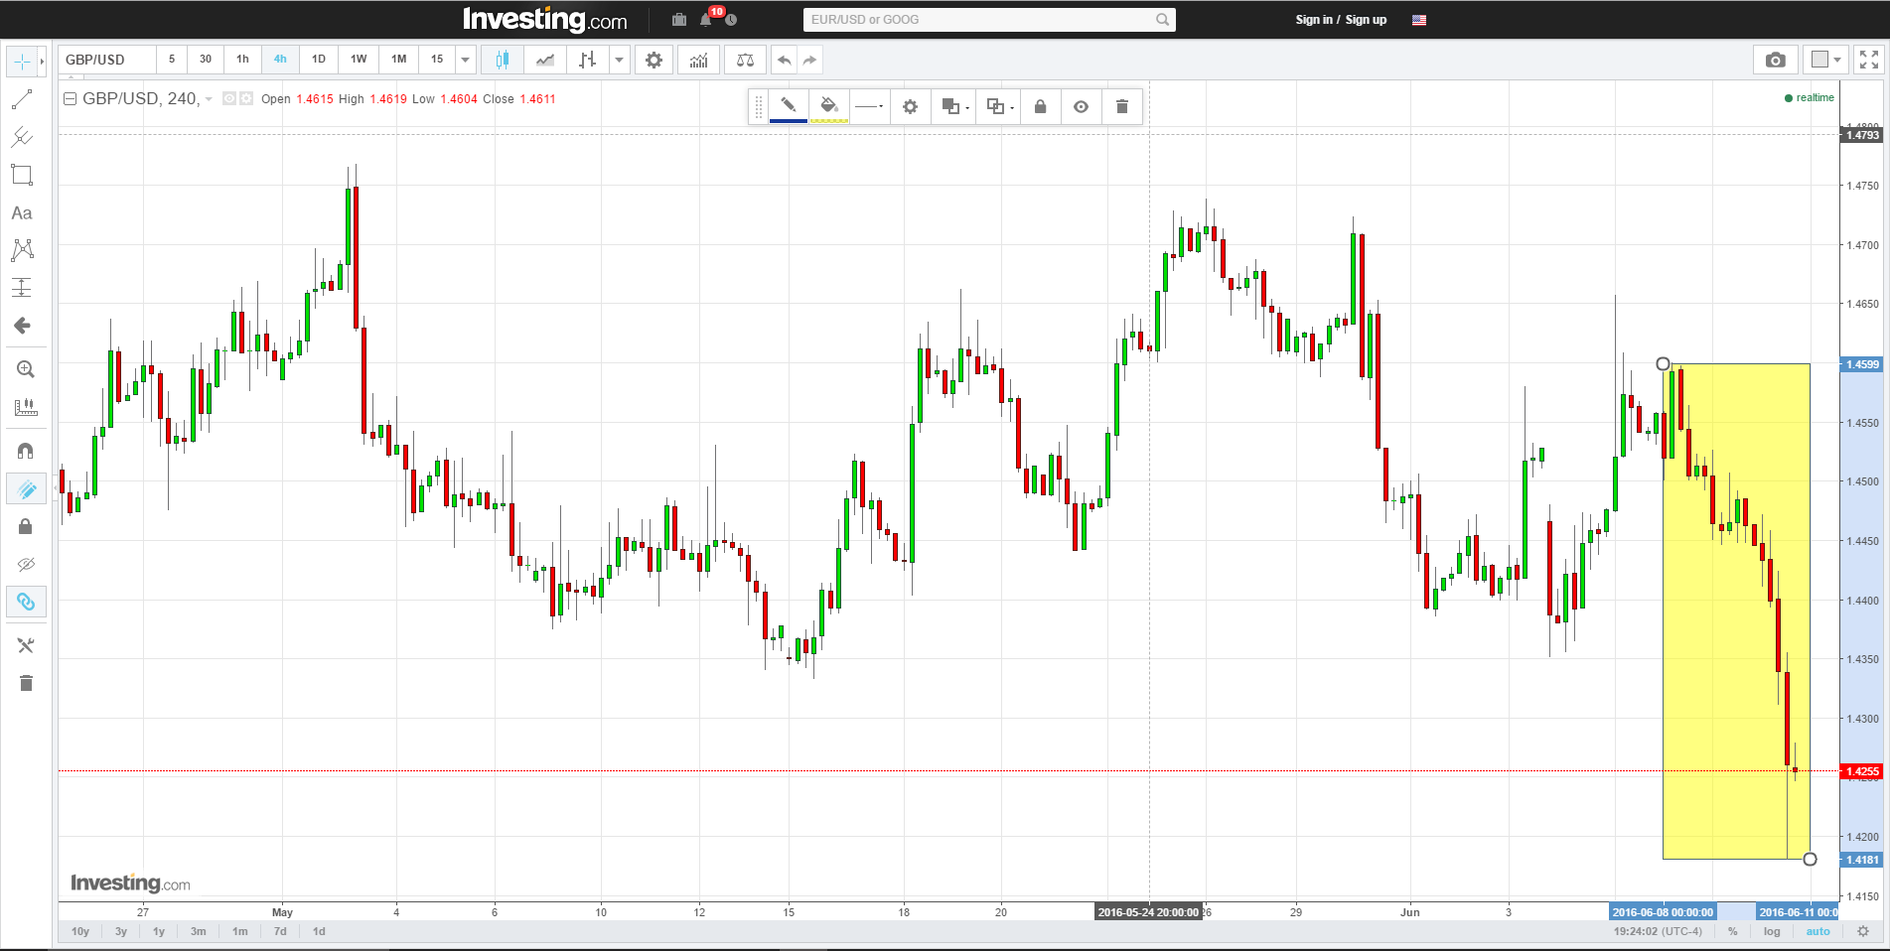Hide all drawing tools
The width and height of the screenshot is (1890, 951).
coord(26,564)
